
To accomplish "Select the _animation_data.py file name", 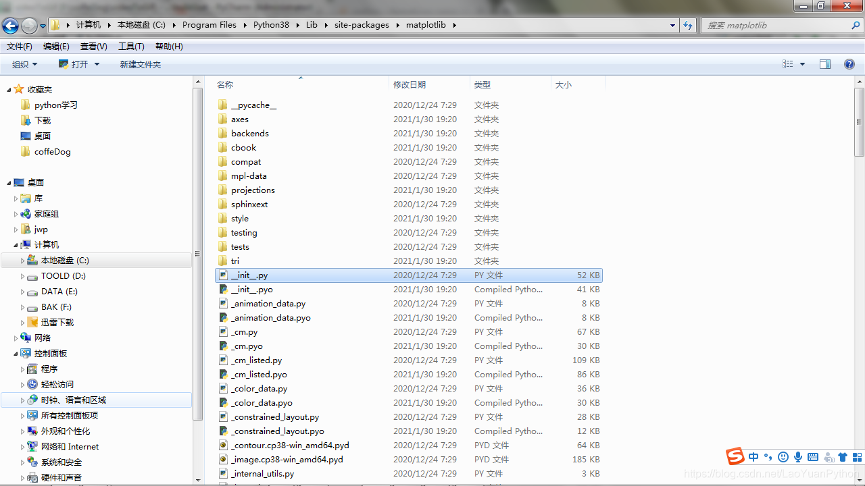I will [268, 304].
